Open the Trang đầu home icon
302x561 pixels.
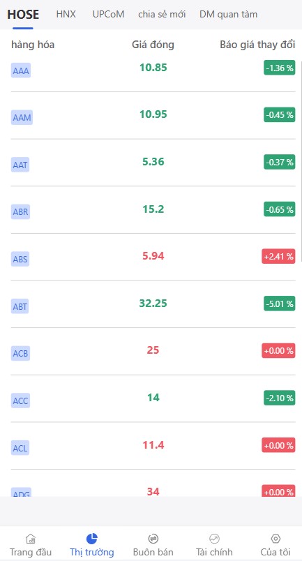tap(31, 538)
